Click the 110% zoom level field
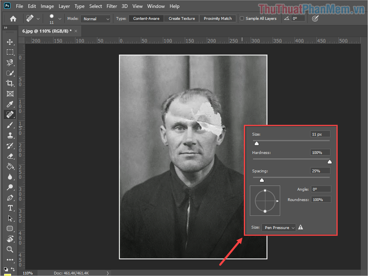The height and width of the screenshot is (276, 368). (28, 273)
